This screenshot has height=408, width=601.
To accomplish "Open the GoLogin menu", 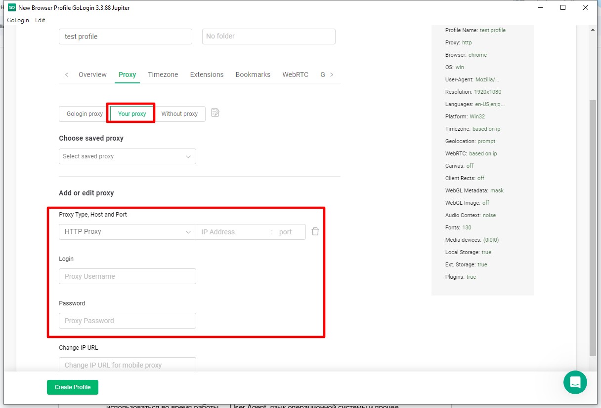I will coord(18,20).
